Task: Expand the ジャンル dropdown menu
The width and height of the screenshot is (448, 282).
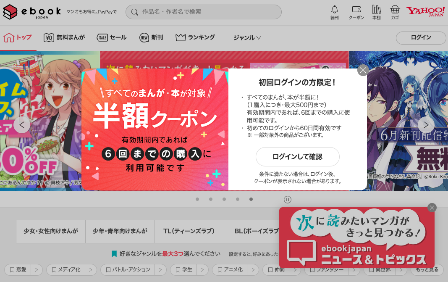Action: (x=247, y=38)
